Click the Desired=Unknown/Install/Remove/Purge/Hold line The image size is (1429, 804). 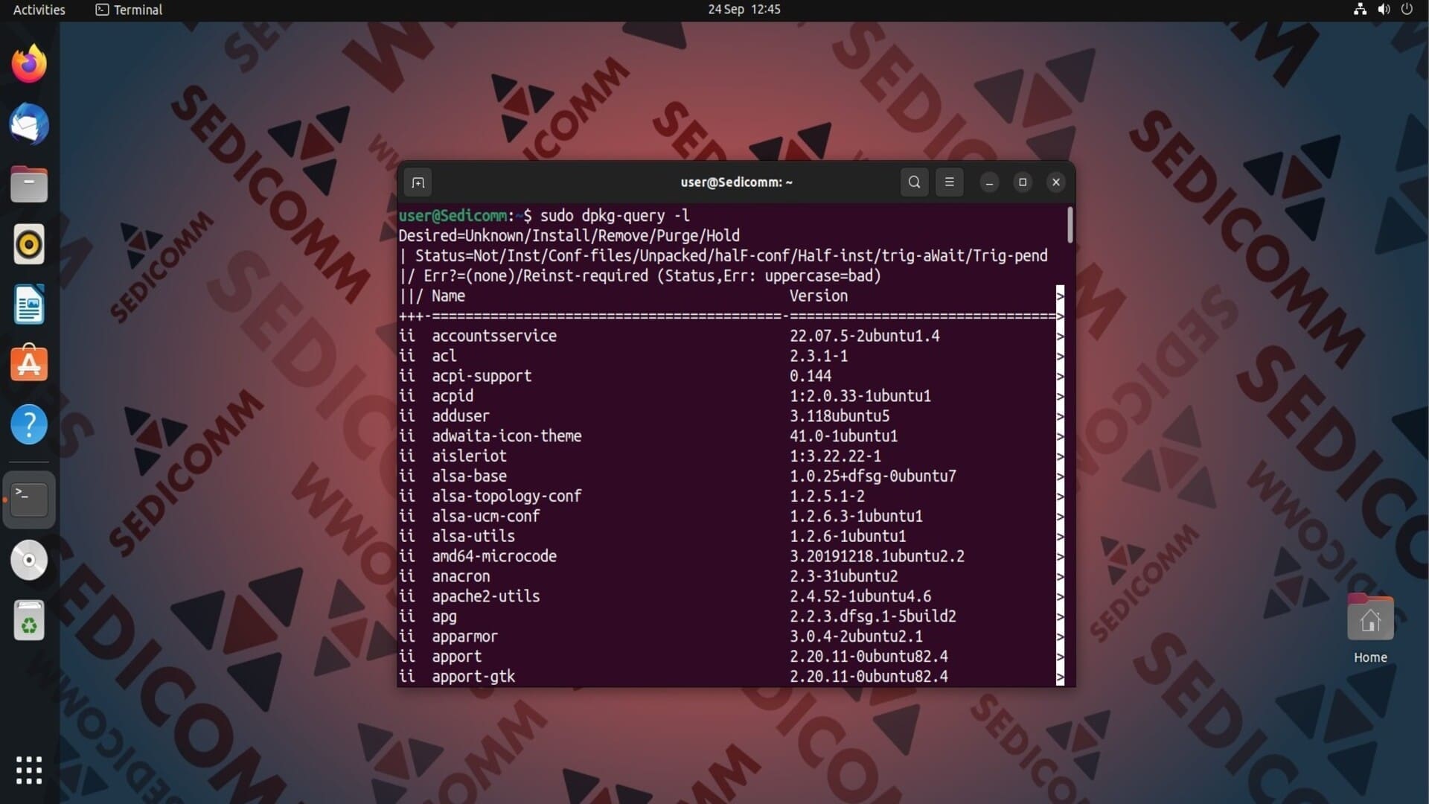[569, 236]
